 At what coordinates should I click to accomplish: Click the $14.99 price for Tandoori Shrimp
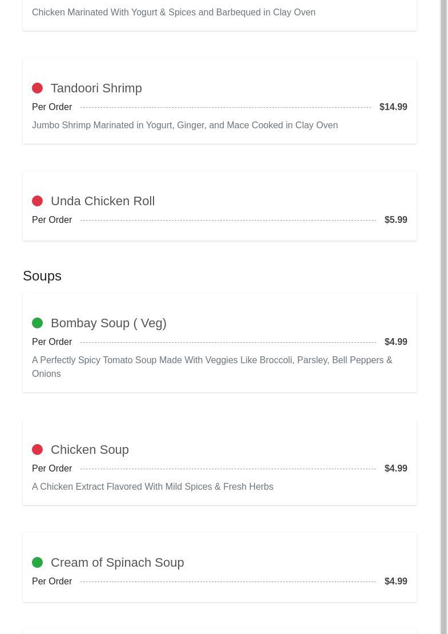[x=393, y=107]
